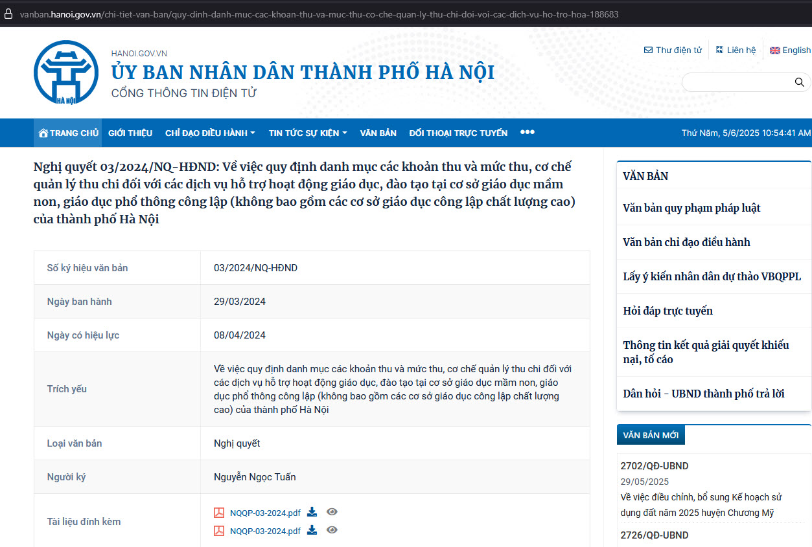812x547 pixels.
Task: Click the value 03/2024/NQ-HĐND
Action: 255,268
